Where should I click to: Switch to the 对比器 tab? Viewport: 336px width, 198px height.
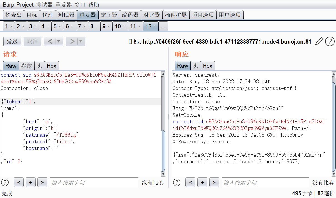point(152,15)
